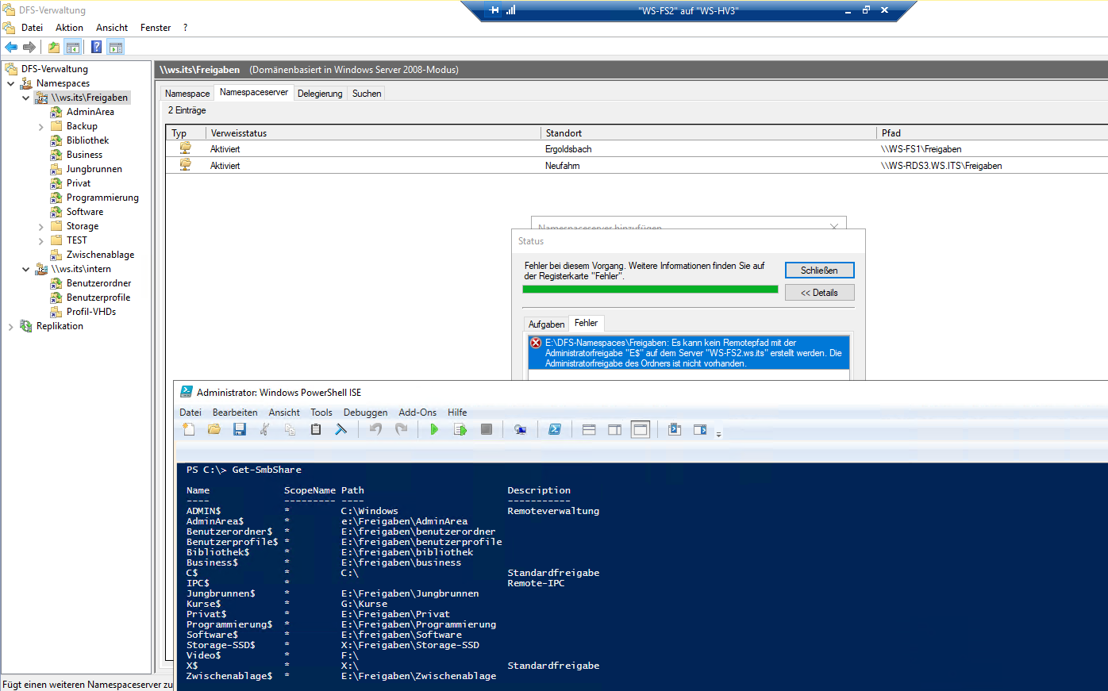Expand the Replikation node

coord(11,326)
